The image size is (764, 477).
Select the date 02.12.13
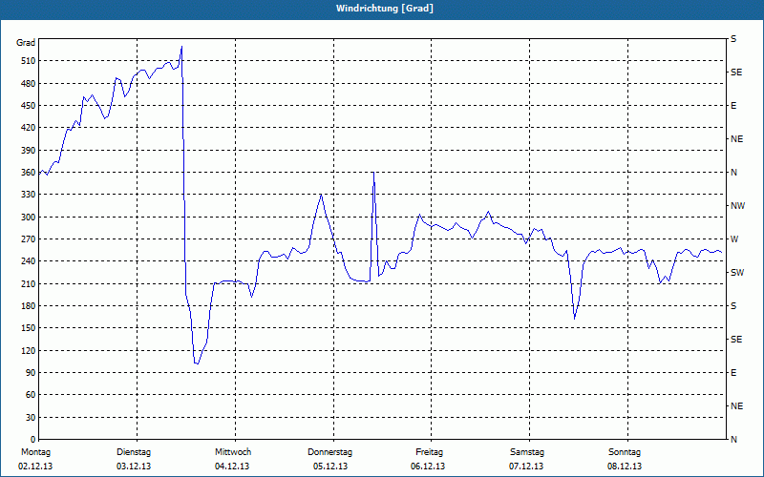pyautogui.click(x=35, y=467)
